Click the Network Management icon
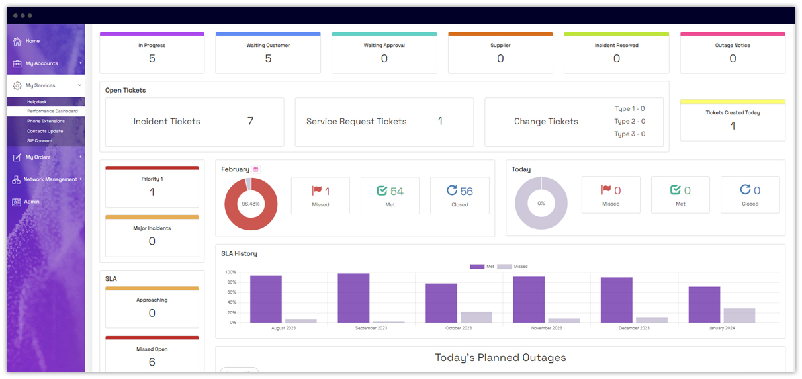The height and width of the screenshot is (379, 802). click(x=17, y=179)
